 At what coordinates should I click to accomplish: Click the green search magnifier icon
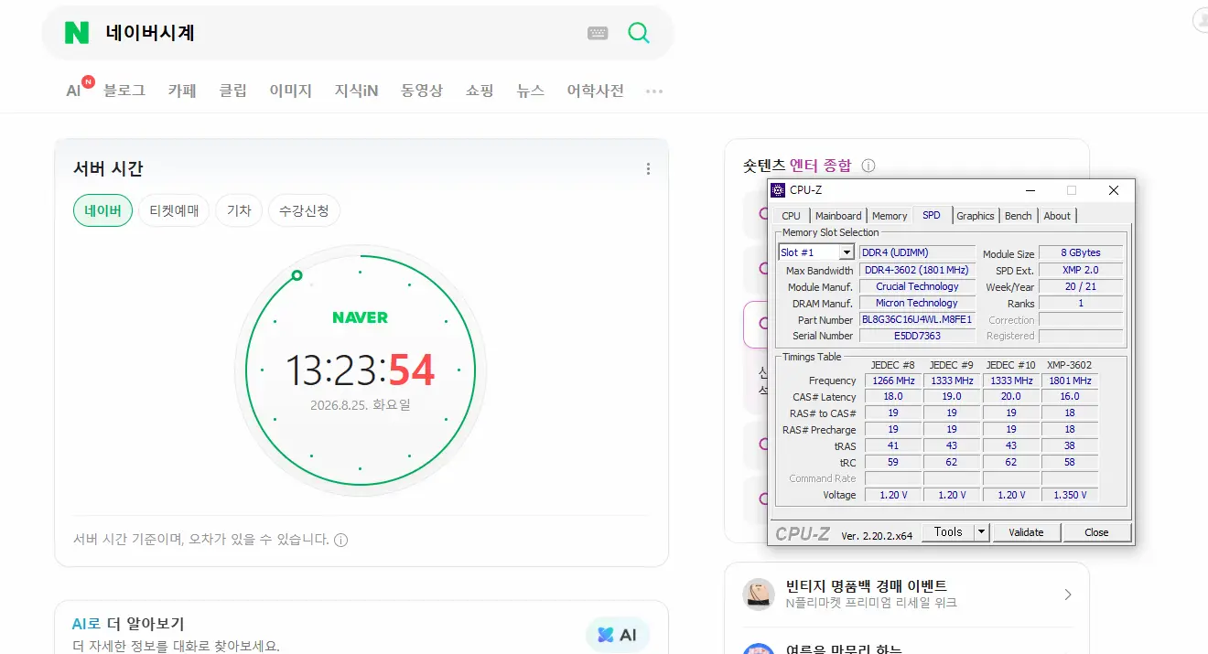tap(639, 33)
